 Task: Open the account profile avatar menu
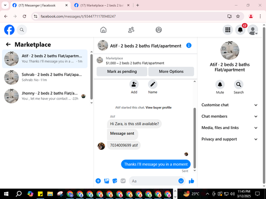point(253,30)
